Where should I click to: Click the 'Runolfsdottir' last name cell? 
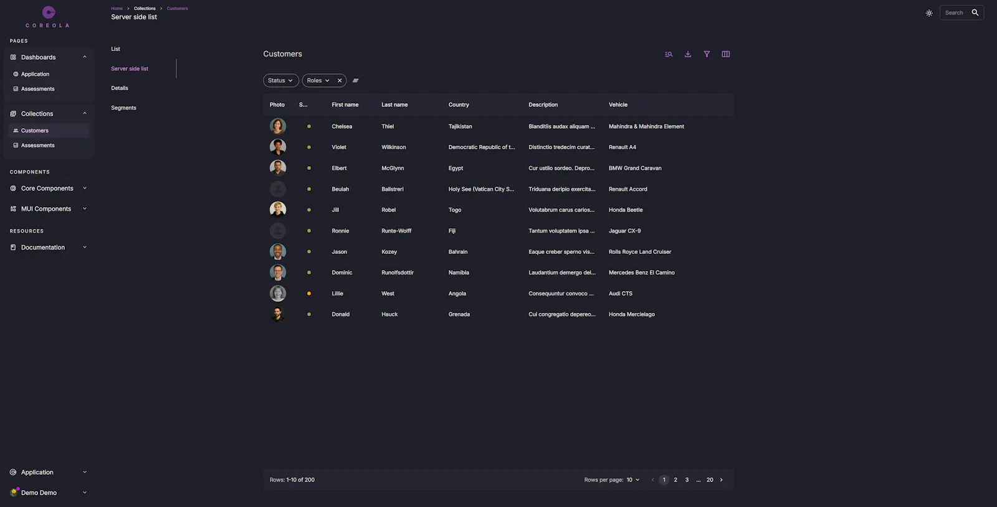click(x=398, y=272)
